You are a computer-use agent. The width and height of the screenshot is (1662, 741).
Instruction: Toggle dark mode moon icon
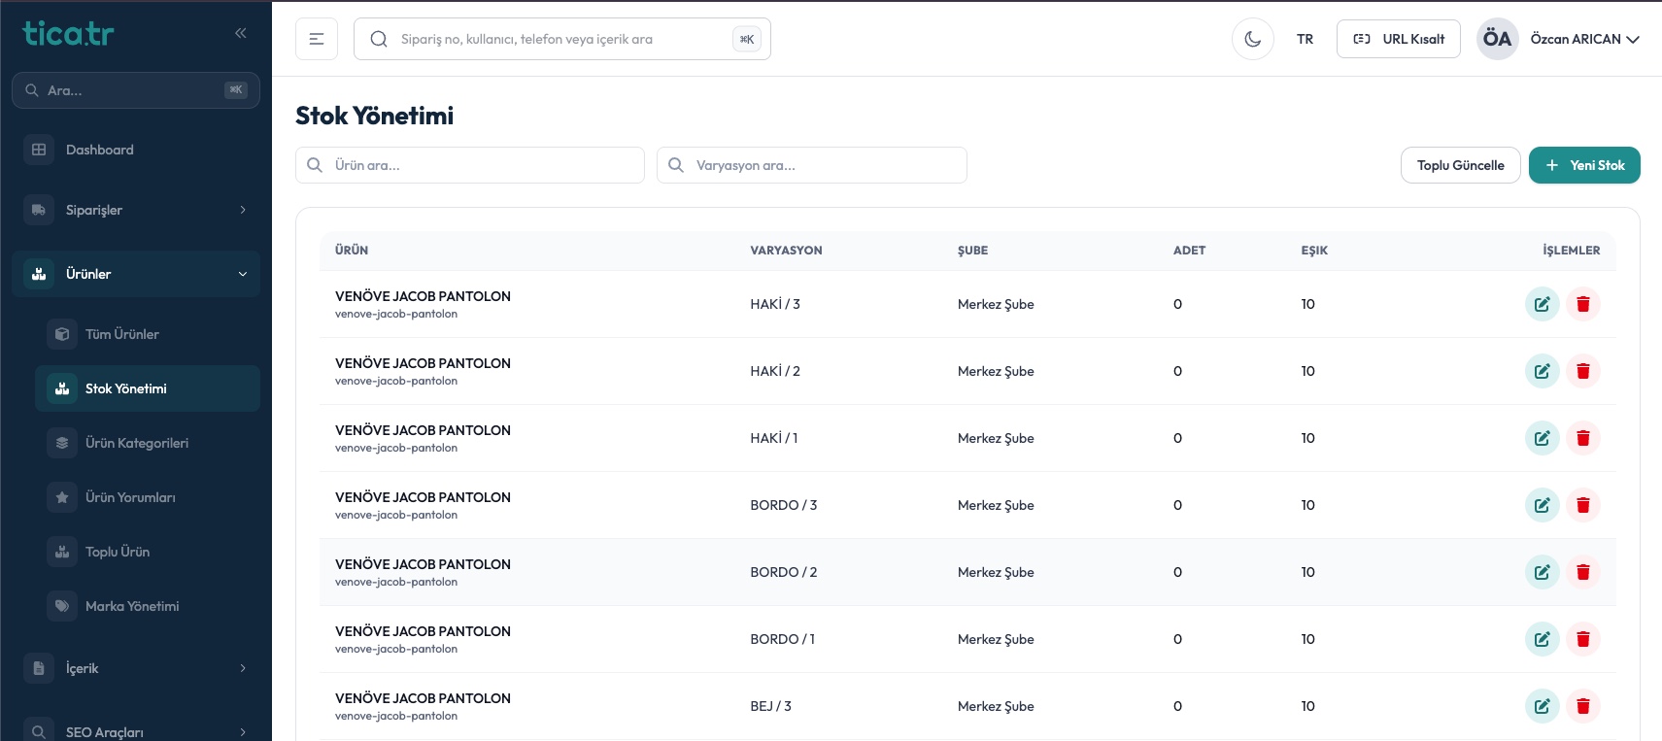(1252, 39)
